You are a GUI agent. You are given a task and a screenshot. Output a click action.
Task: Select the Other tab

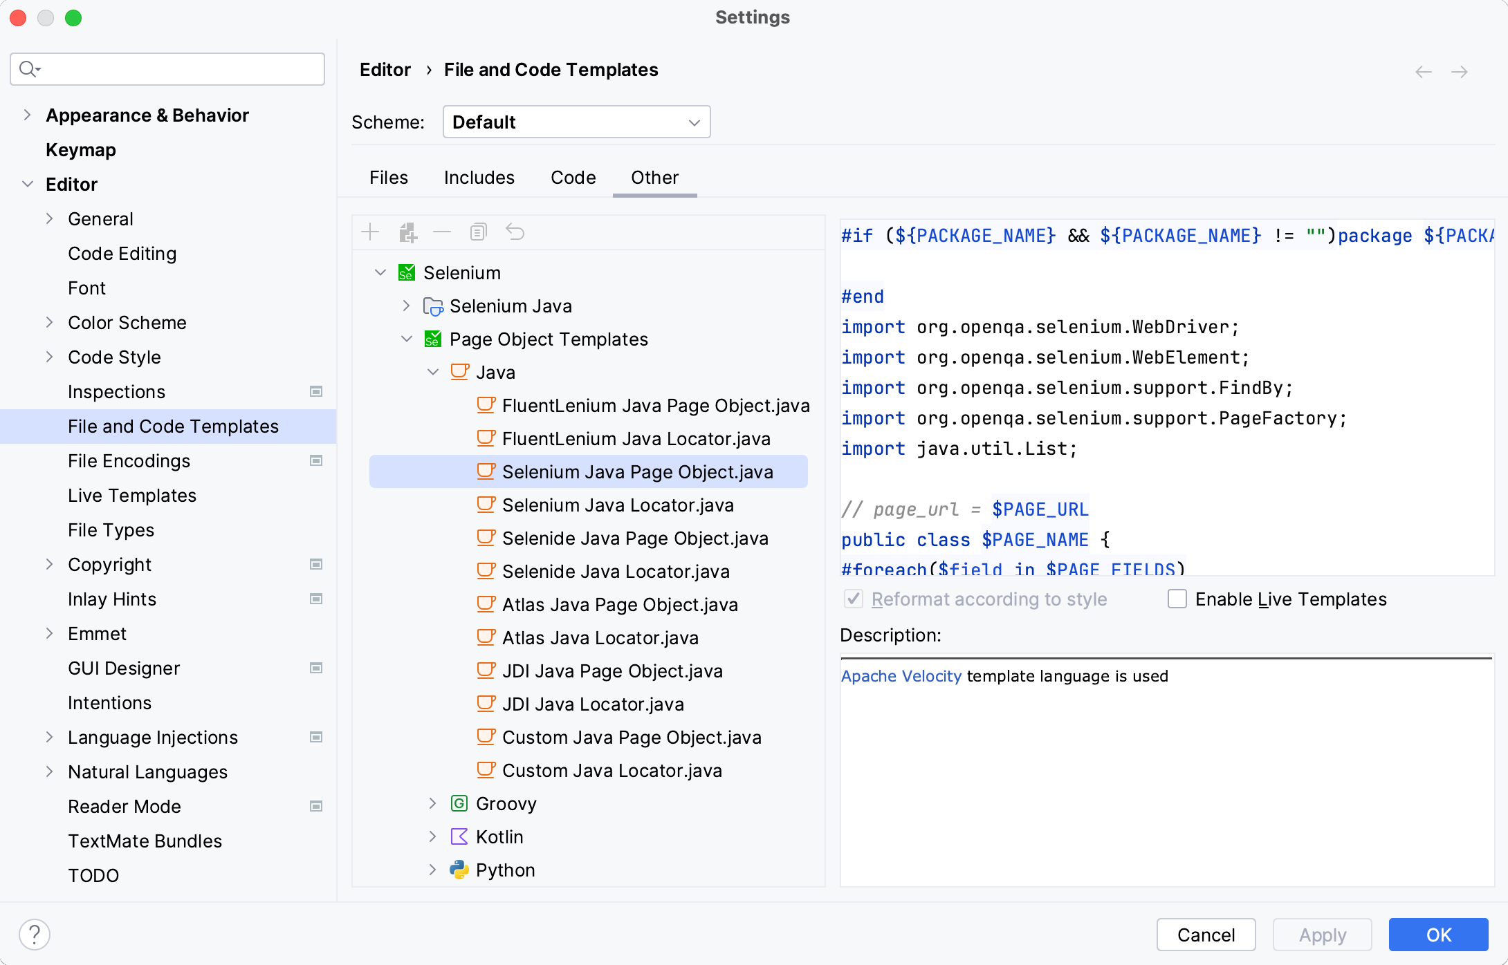[x=655, y=177]
